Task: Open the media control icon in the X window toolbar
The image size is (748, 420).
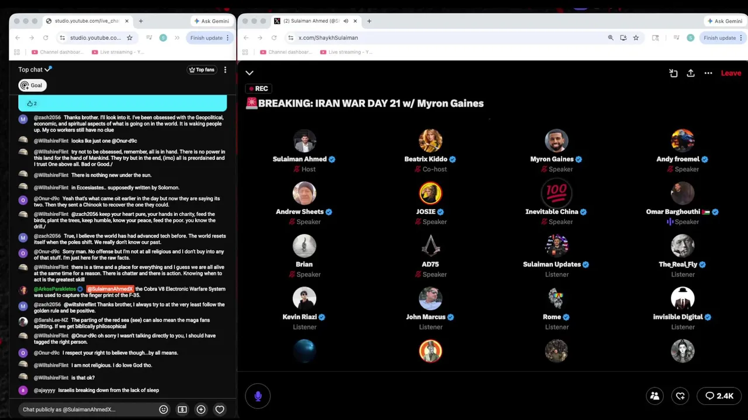Action: coord(676,38)
